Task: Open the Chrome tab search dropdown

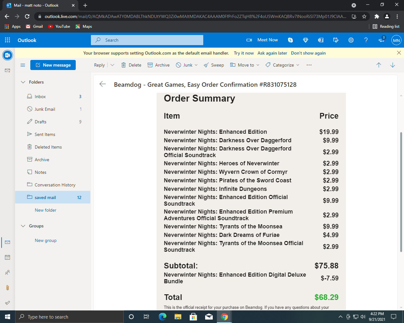Action: 354,5
